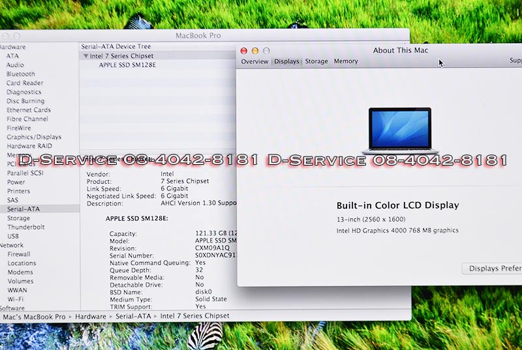Select Card Reader in the sidebar
The width and height of the screenshot is (522, 350).
coord(25,83)
